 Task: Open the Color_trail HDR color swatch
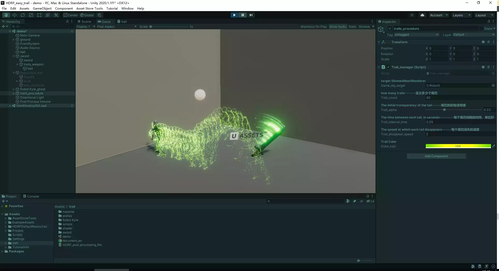(458, 146)
